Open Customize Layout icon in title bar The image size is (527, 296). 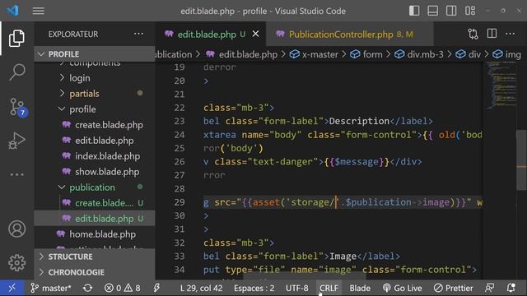pos(470,11)
